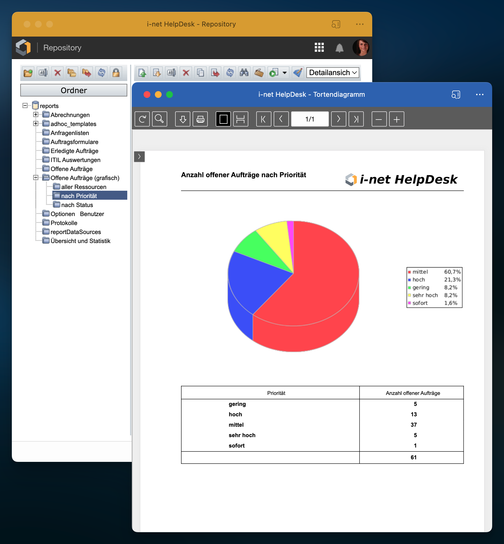This screenshot has height=544, width=504.
Task: Open the app grid launcher icon
Action: 319,48
